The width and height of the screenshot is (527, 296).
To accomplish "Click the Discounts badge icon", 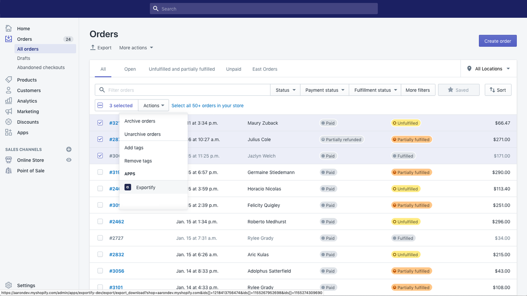I will pos(9,122).
